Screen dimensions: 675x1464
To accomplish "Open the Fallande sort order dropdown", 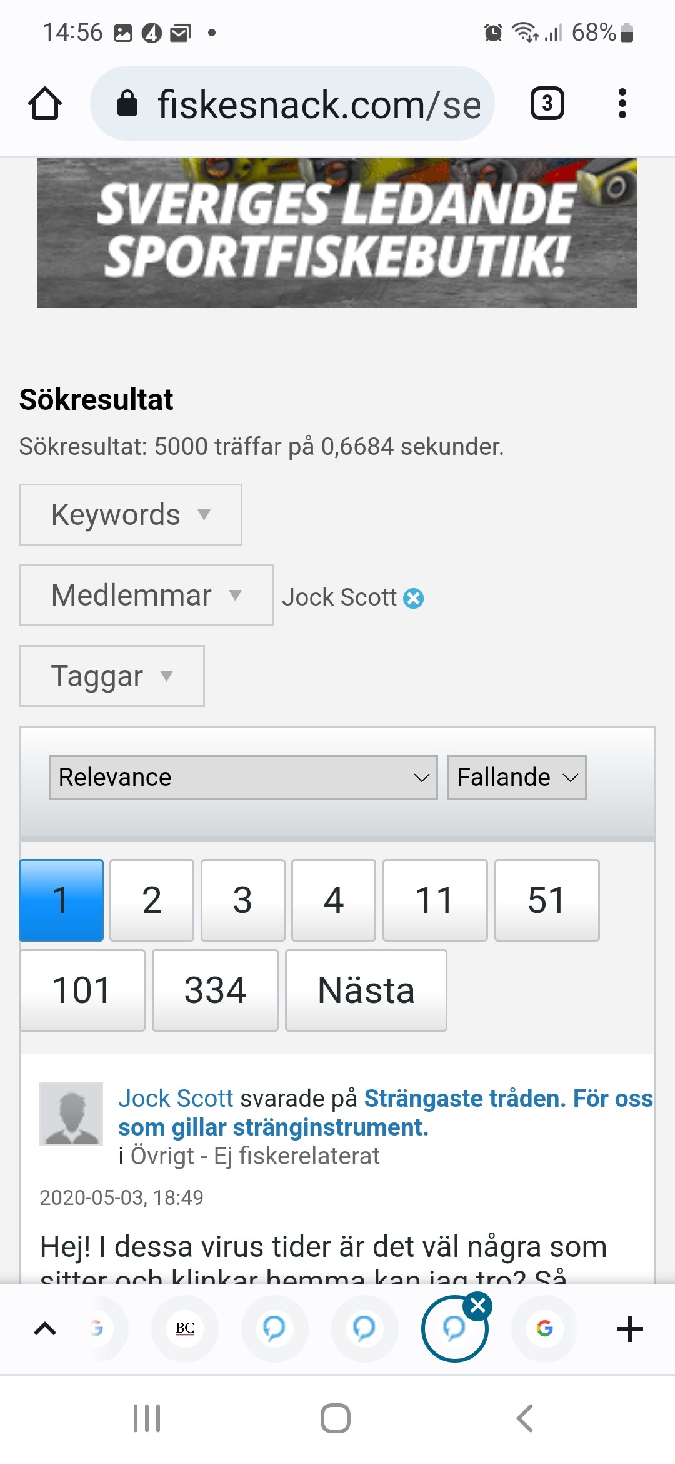I will 517,778.
